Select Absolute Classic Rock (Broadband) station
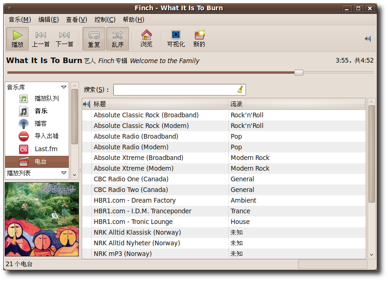 (x=224, y=115)
